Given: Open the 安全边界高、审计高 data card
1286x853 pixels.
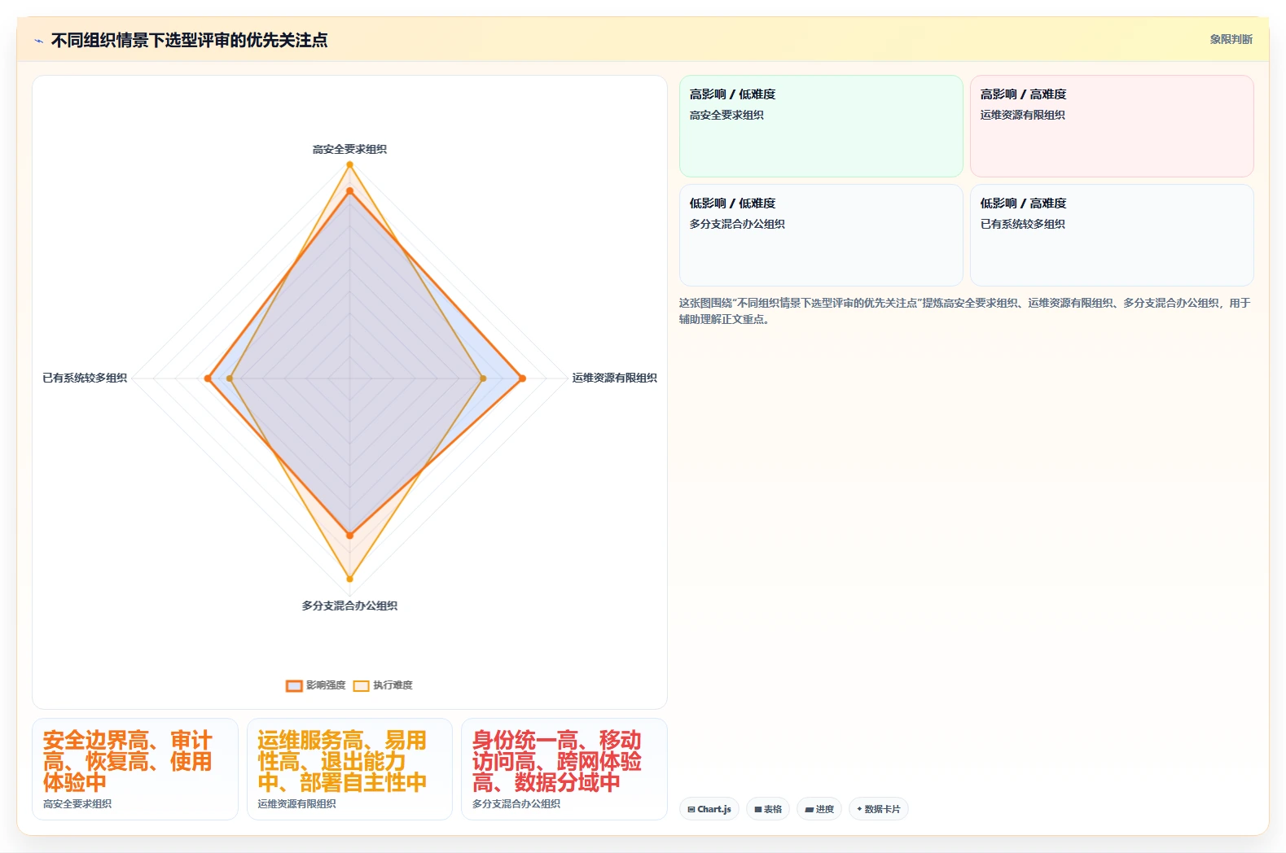Looking at the screenshot, I should click(135, 769).
